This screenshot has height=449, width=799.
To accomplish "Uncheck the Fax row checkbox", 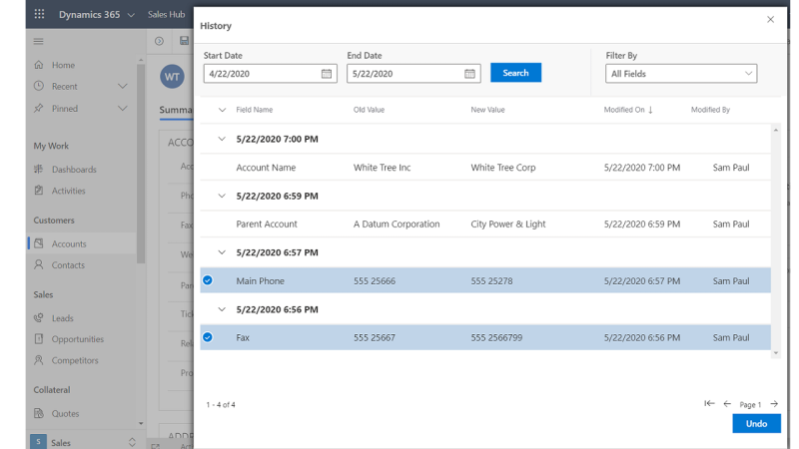I will (x=208, y=337).
